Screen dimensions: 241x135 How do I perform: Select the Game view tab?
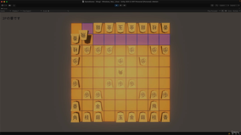point(4,9)
